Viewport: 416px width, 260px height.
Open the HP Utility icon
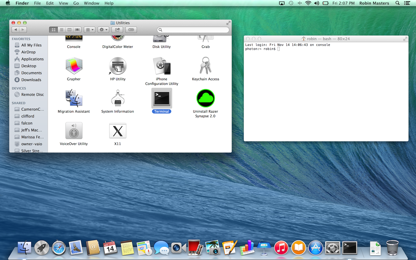tap(118, 66)
